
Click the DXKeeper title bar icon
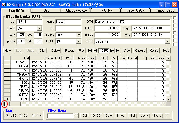point(4,5)
